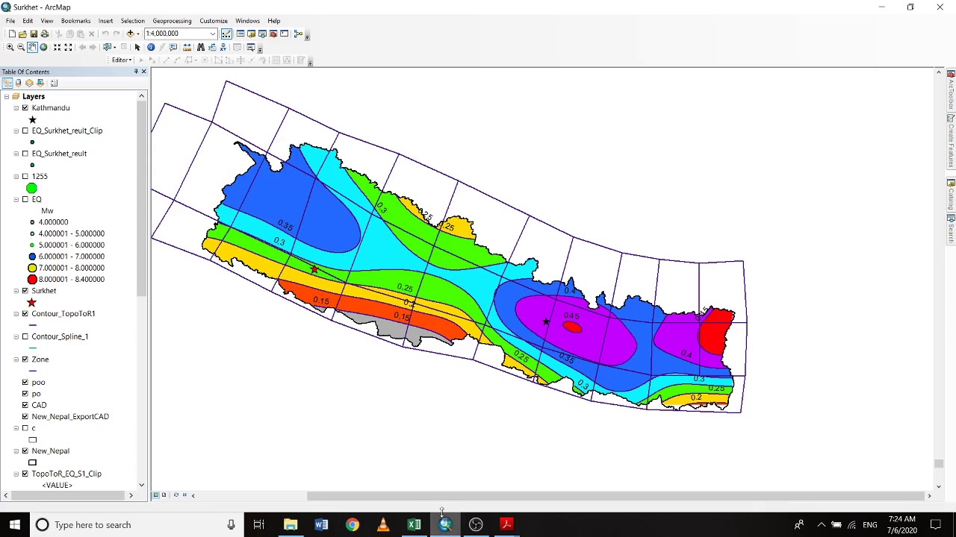Open the Find binoculars tool
This screenshot has height=537, width=956.
point(201,47)
